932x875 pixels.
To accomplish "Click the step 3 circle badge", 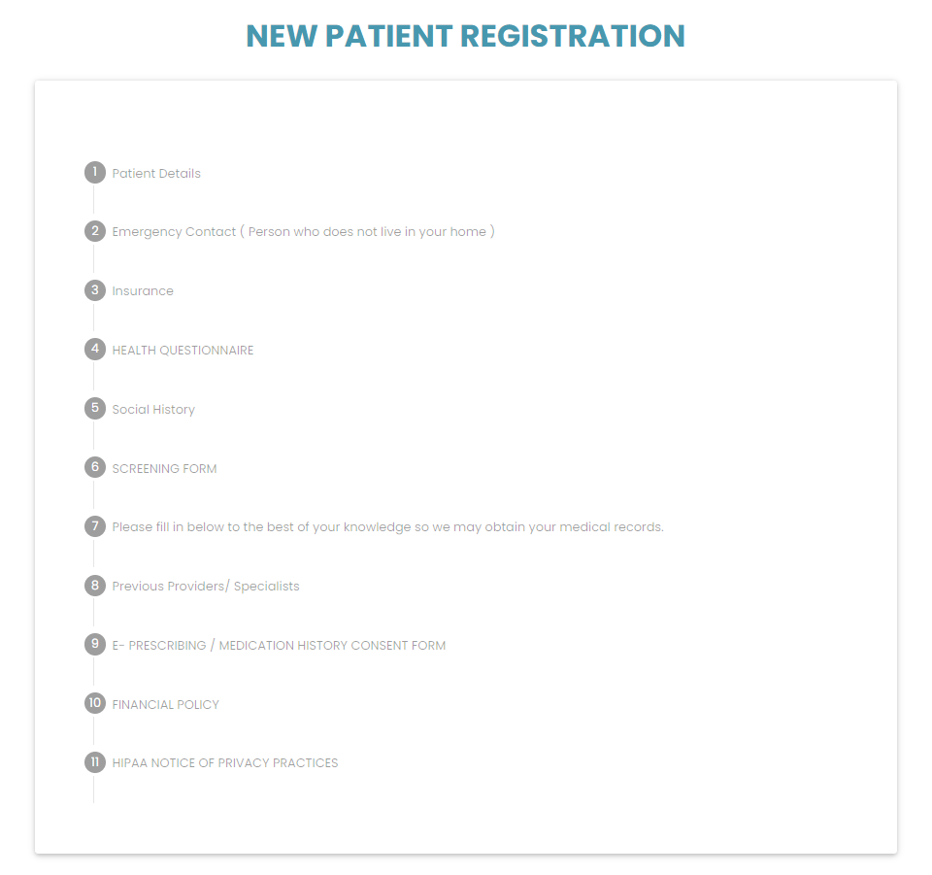I will click(94, 290).
